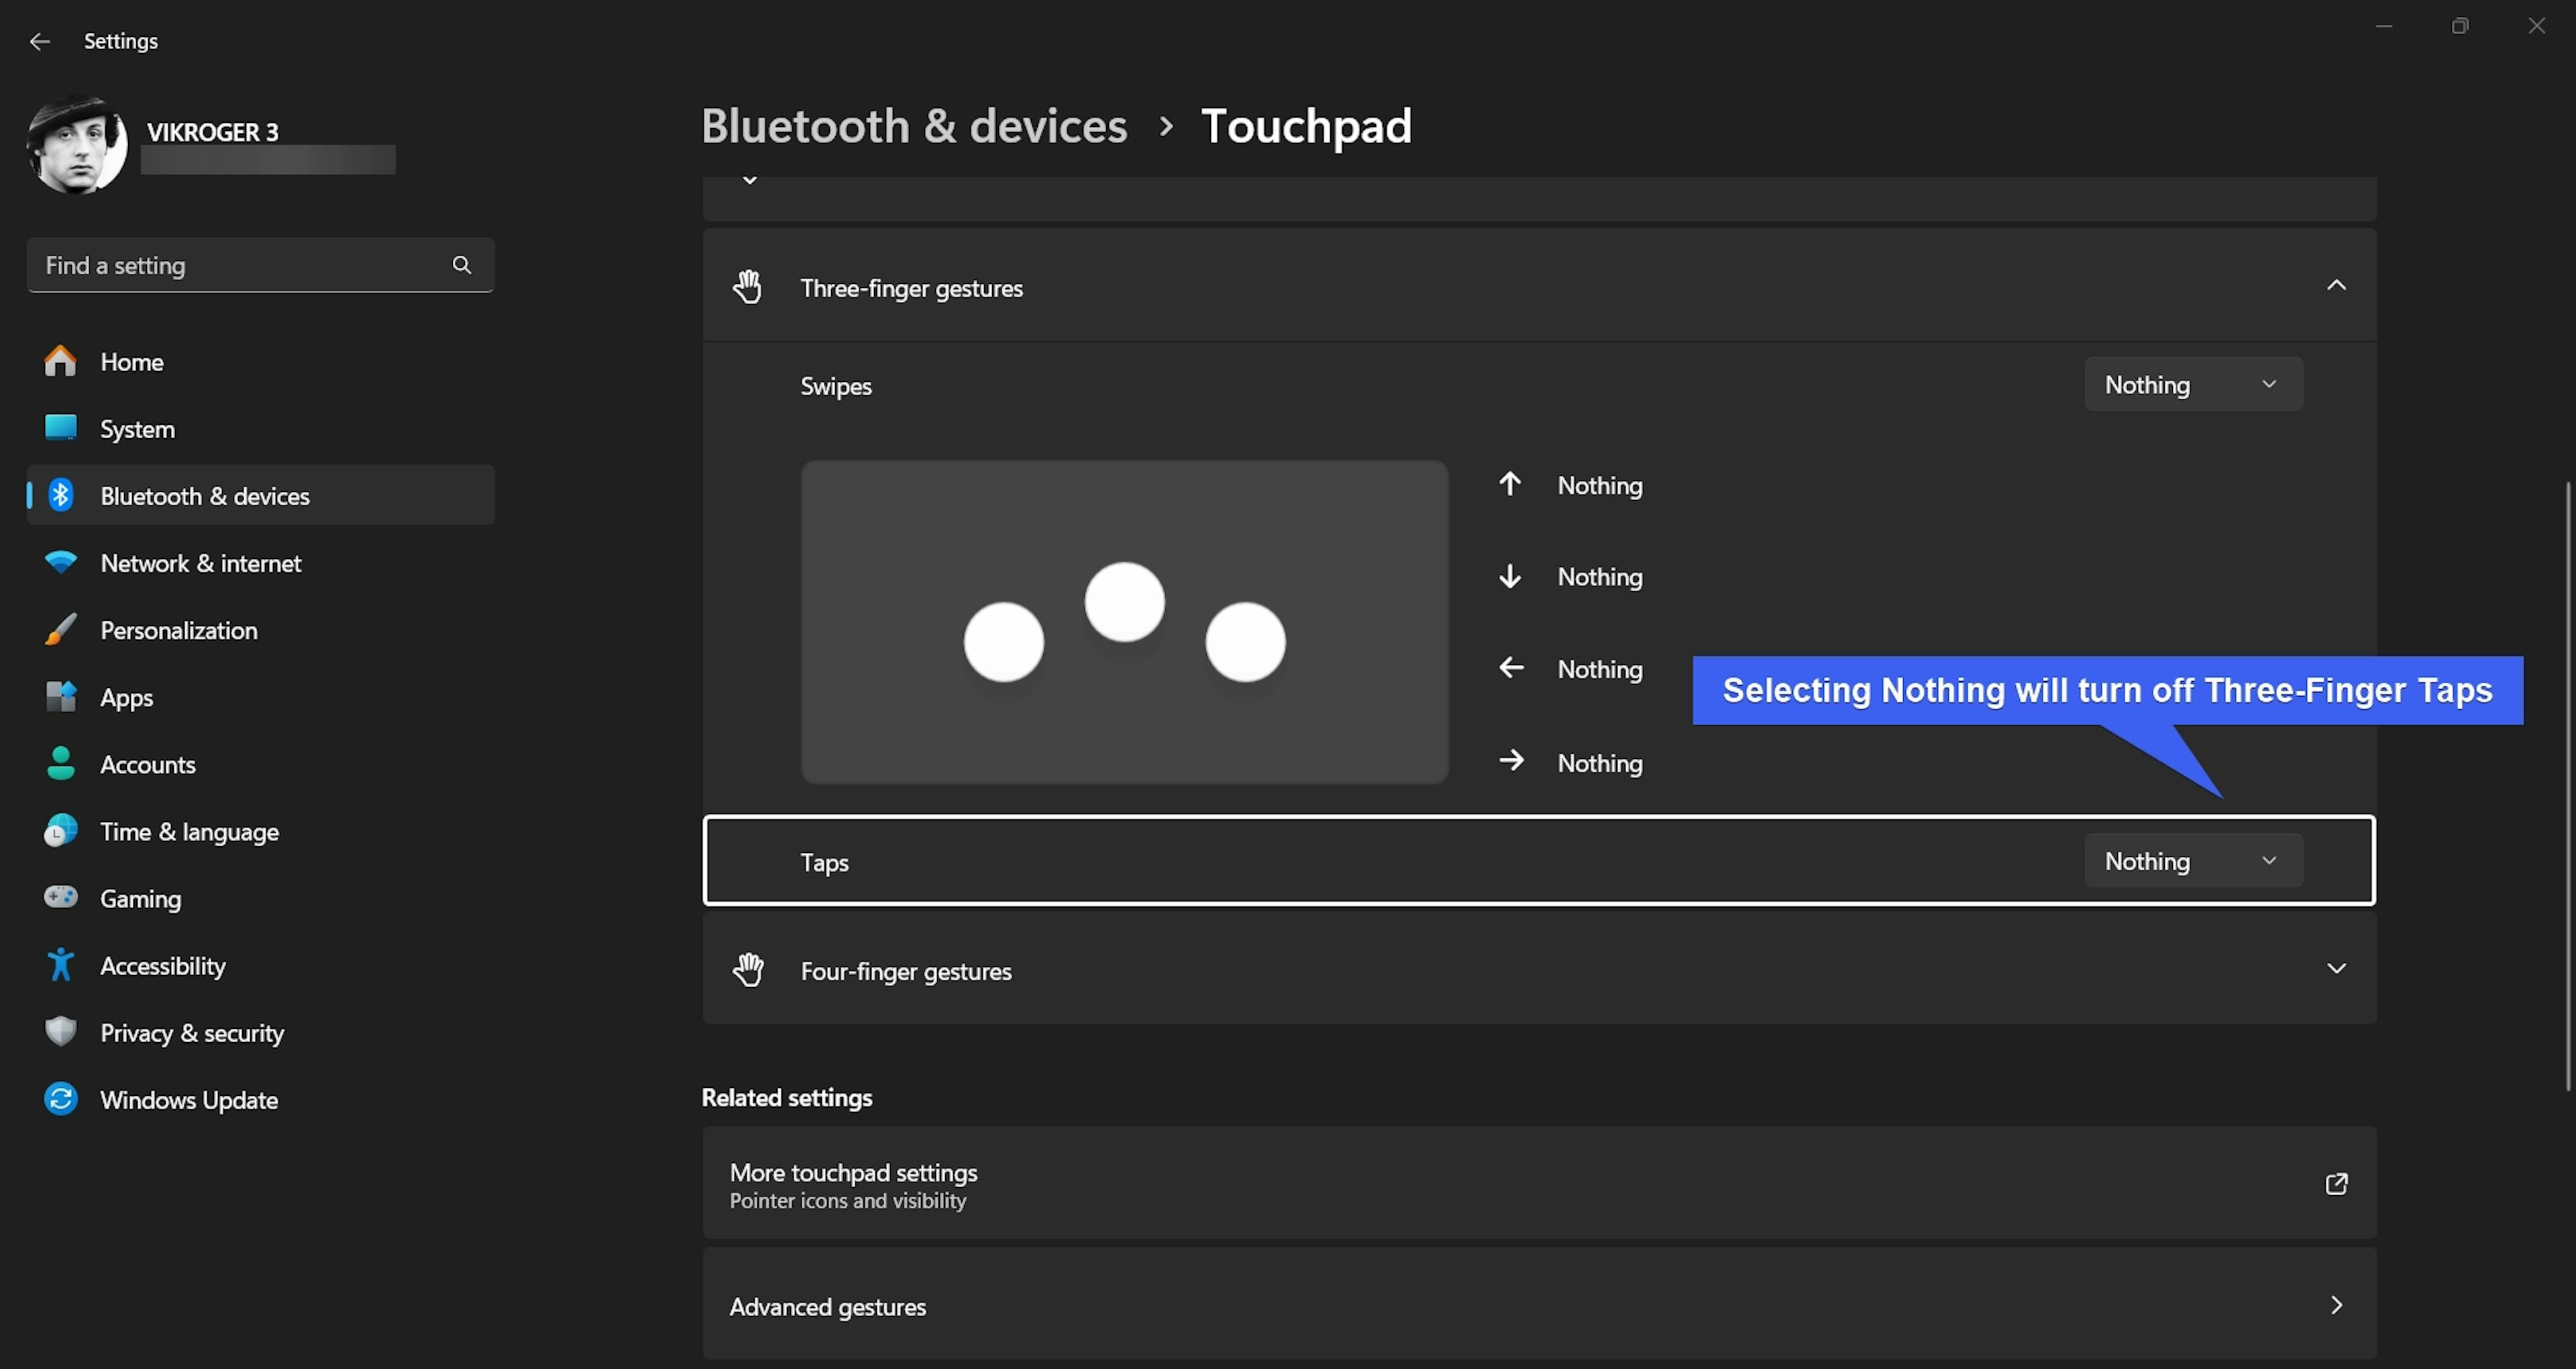
Task: Select Time & language in sidebar
Action: (x=189, y=831)
